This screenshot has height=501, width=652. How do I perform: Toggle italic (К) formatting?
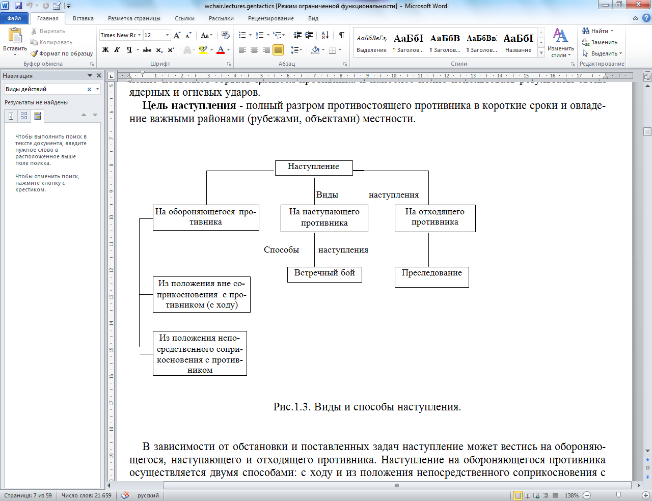[x=117, y=50]
